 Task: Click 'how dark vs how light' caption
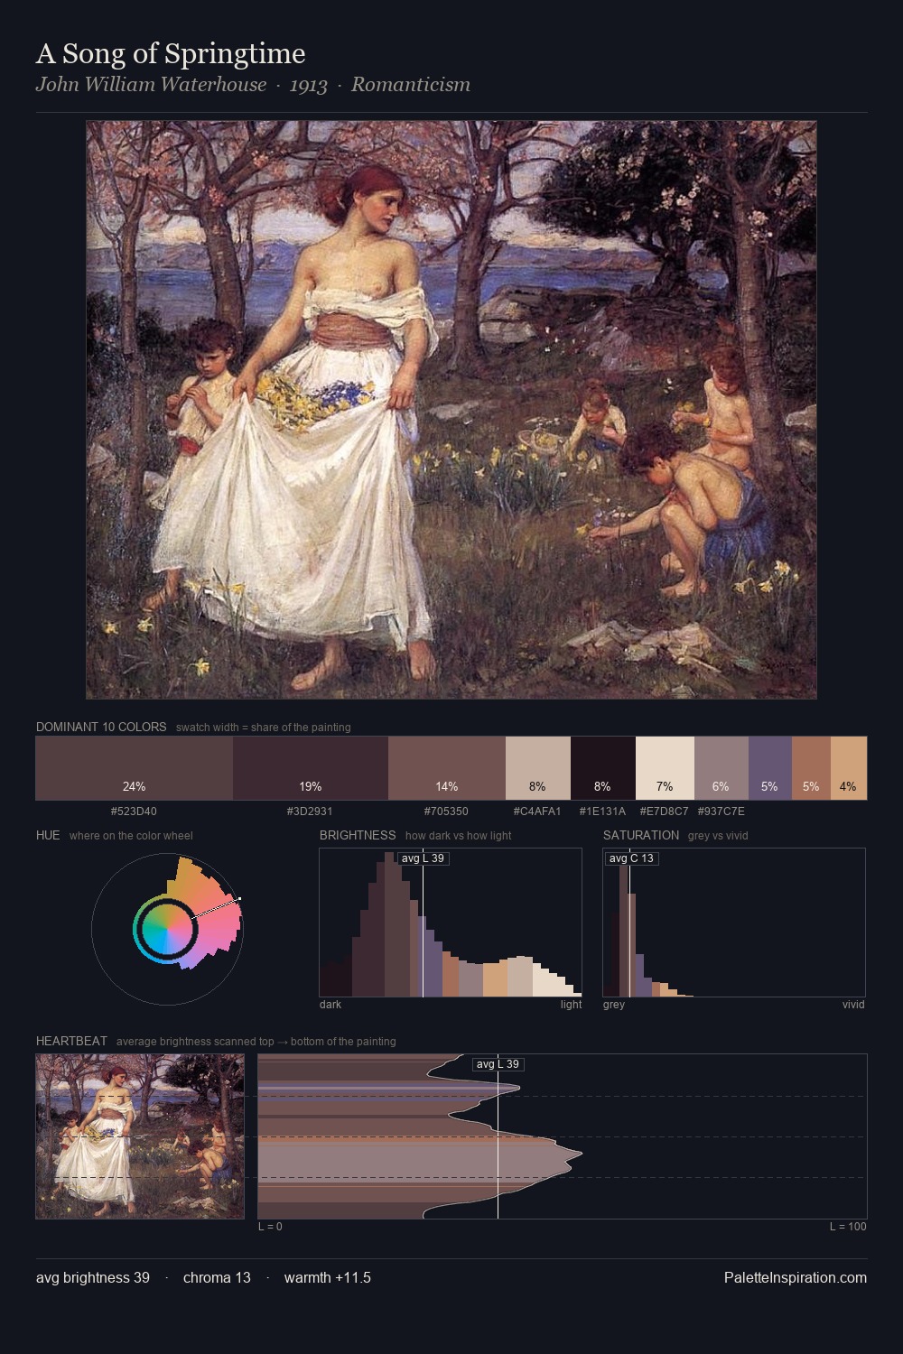point(459,836)
